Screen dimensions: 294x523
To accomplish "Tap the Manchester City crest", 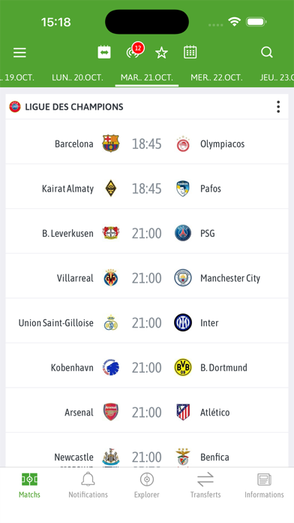I will [x=183, y=278].
